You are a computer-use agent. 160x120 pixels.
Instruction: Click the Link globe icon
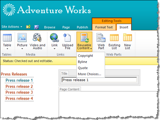(54, 37)
